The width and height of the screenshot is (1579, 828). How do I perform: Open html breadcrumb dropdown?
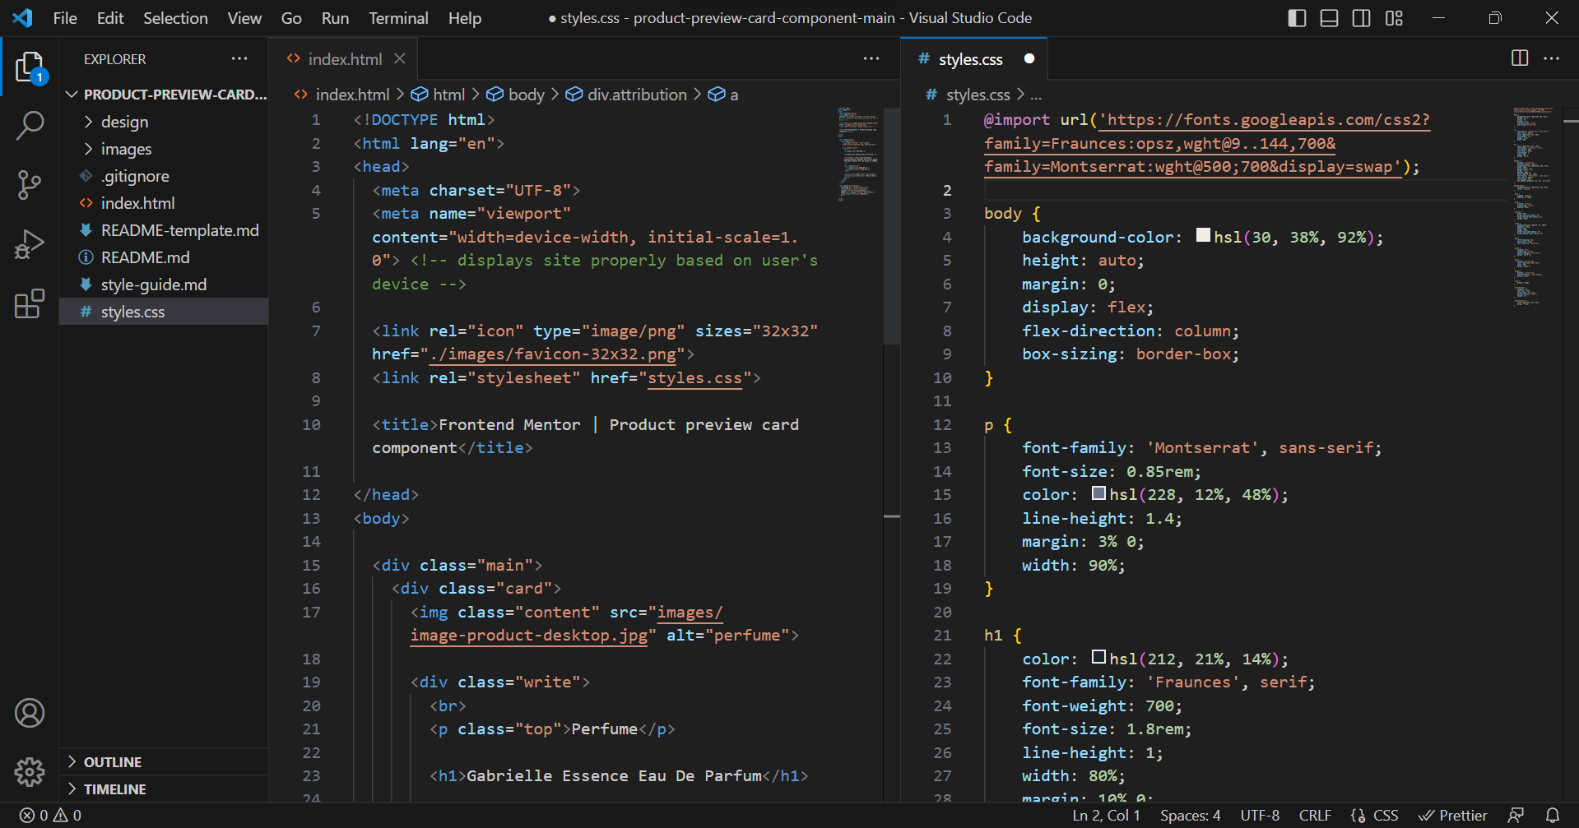tap(439, 95)
